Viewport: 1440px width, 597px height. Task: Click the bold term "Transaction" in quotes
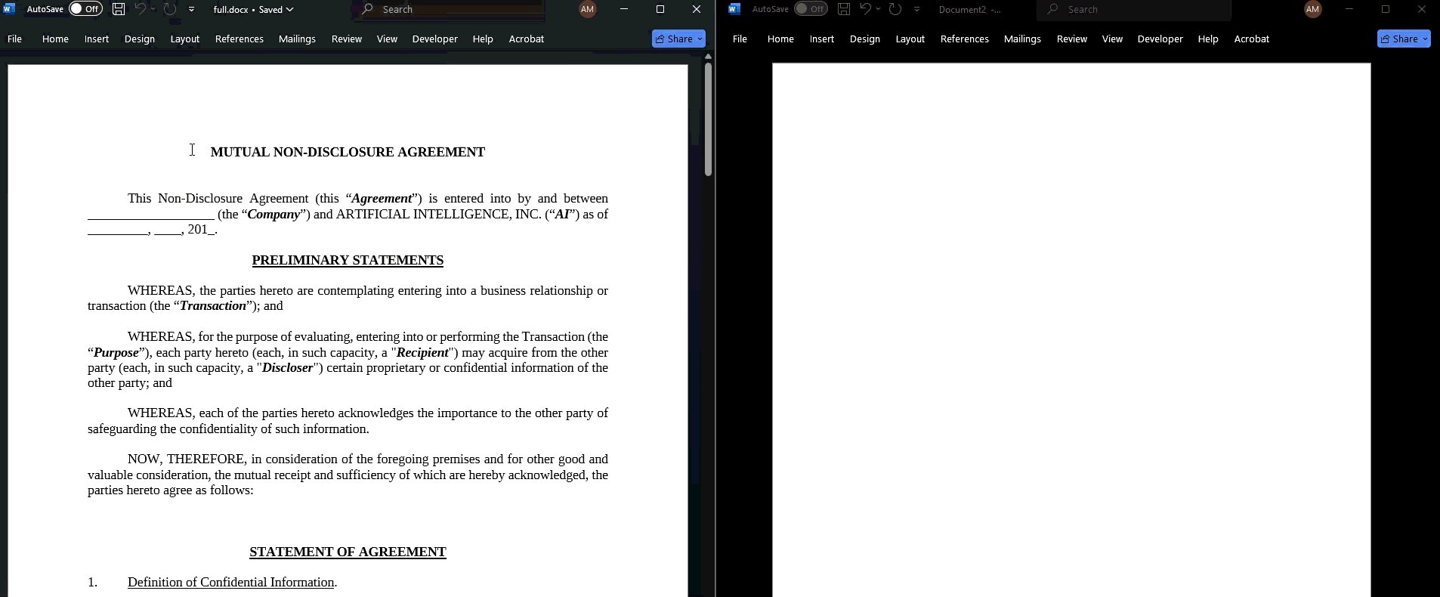pyautogui.click(x=213, y=306)
